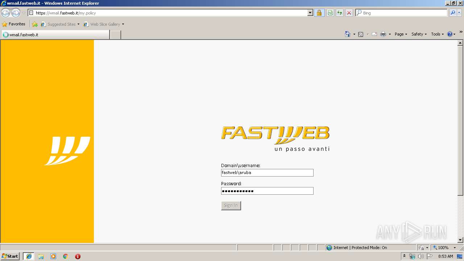Click the search magnifier button

pos(453,13)
